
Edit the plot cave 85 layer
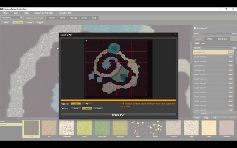click(x=230, y=52)
